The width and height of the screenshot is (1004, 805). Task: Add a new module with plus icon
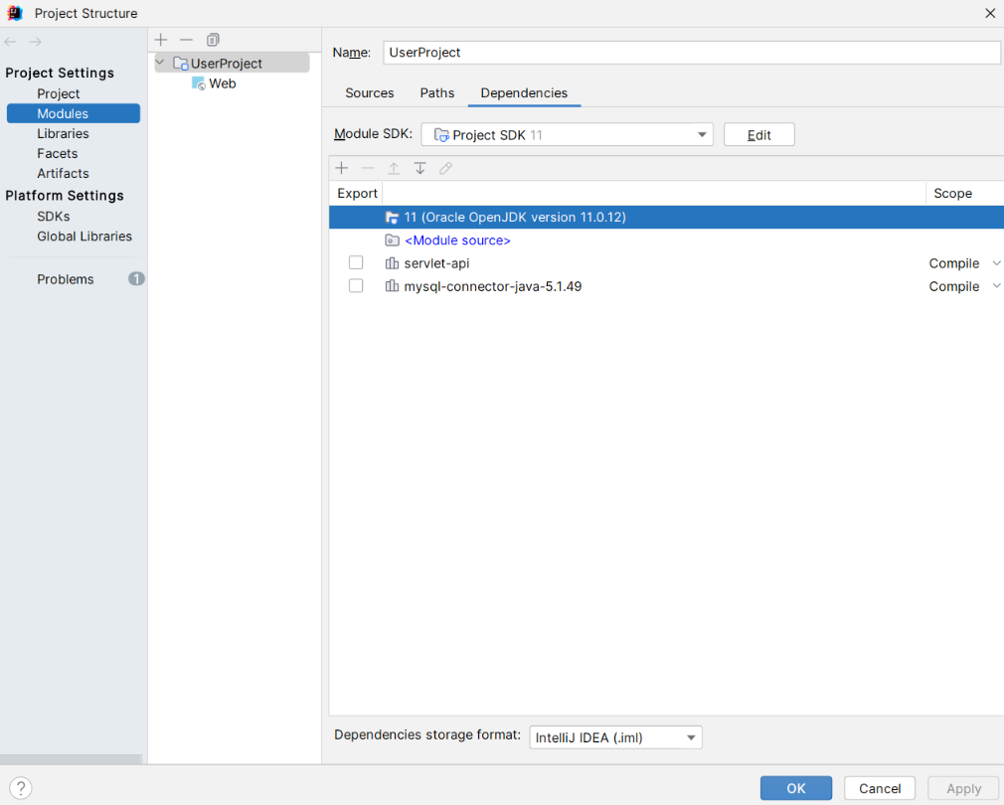(x=161, y=40)
